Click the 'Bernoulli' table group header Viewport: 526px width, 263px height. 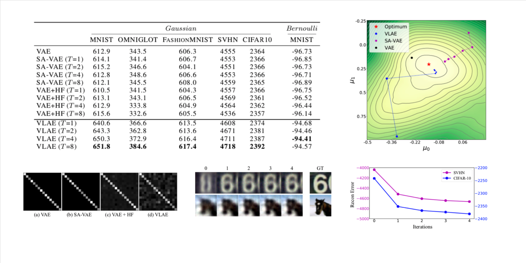pyautogui.click(x=302, y=28)
